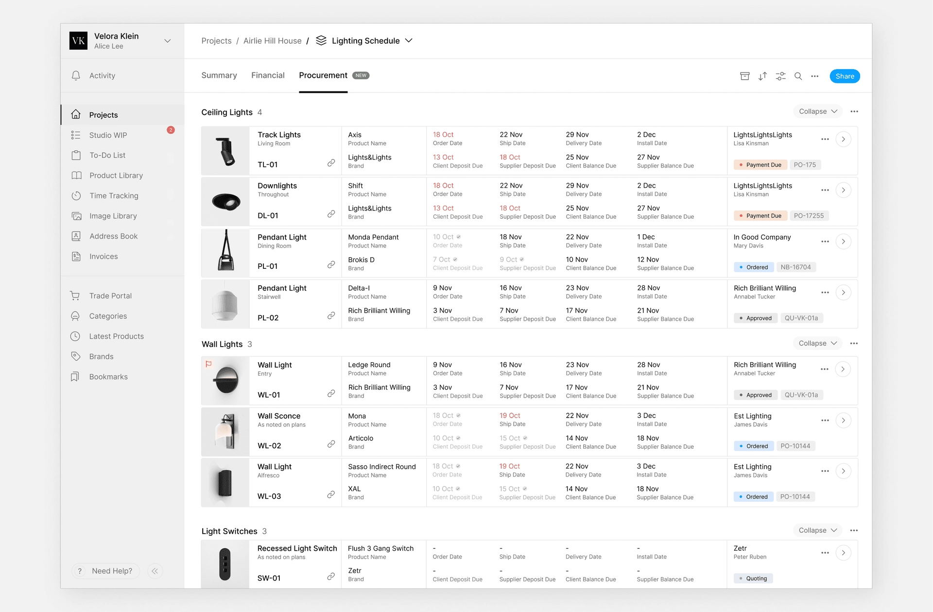933x612 pixels.
Task: Toggle the Payment Due status on Track Lights
Action: pyautogui.click(x=760, y=165)
